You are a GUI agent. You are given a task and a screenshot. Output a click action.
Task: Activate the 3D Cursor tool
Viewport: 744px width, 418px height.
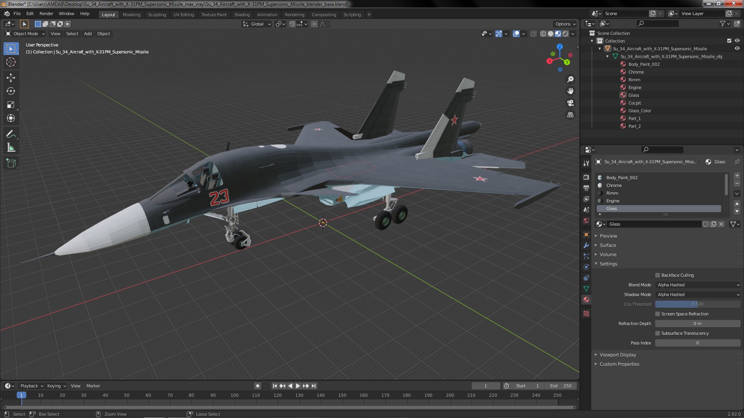pos(11,62)
